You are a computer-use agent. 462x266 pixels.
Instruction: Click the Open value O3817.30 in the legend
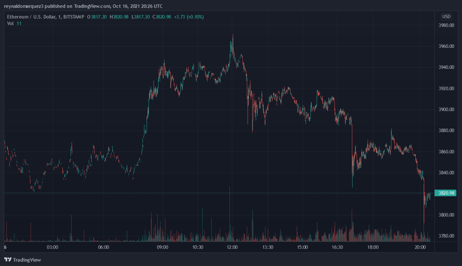coord(97,17)
